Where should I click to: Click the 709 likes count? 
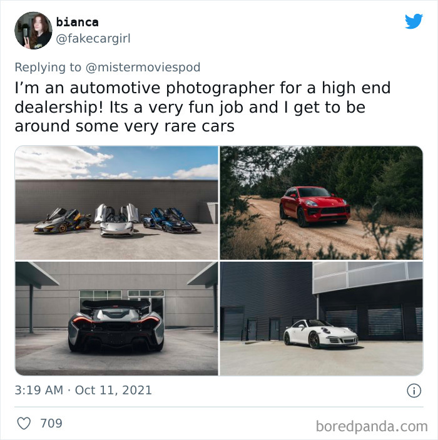tap(51, 423)
